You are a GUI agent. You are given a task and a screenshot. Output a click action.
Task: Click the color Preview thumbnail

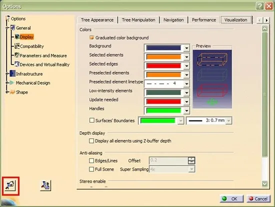point(212,79)
